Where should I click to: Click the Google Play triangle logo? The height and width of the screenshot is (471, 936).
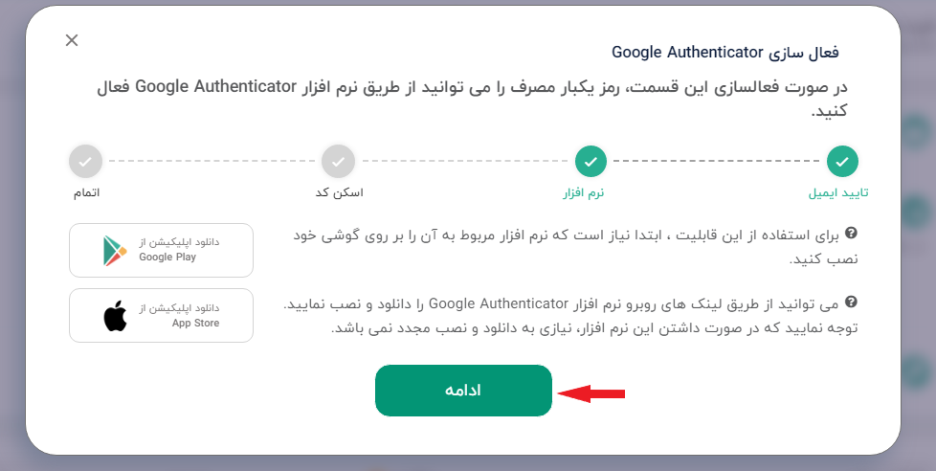[115, 251]
